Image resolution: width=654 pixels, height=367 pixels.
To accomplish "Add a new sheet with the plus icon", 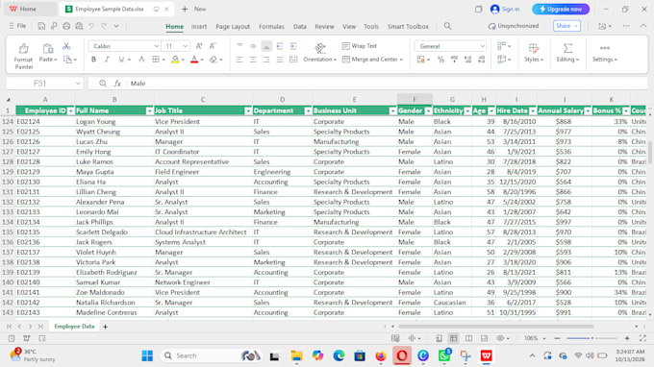I will tap(105, 327).
